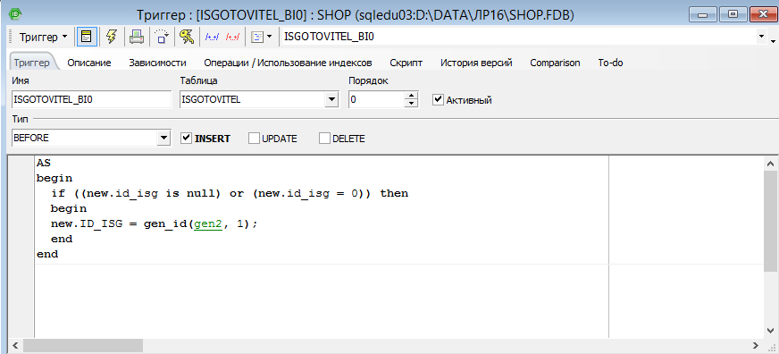Image resolution: width=779 pixels, height=354 pixels.
Task: Open the To-do tab
Action: (610, 63)
